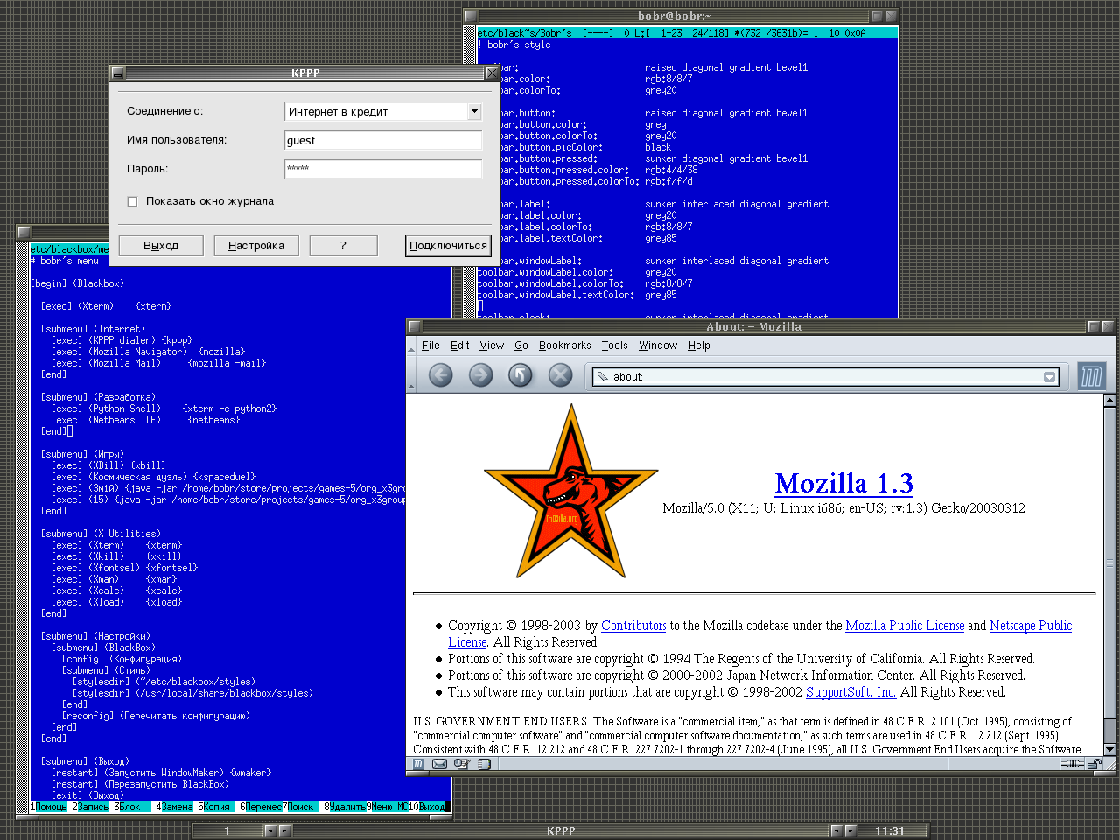Click '8Удалить' in editor function bar
Screen dimensions: 1120x840
click(x=345, y=807)
